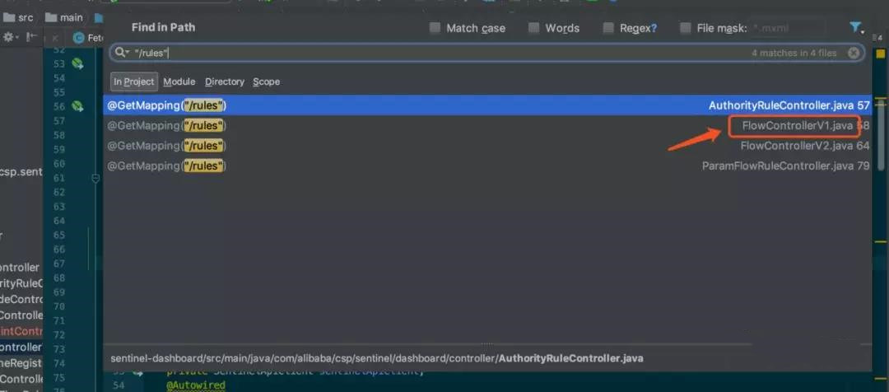Click the "4 matches in 4 files" label
Screen dimensions: 889x392
[x=794, y=53]
